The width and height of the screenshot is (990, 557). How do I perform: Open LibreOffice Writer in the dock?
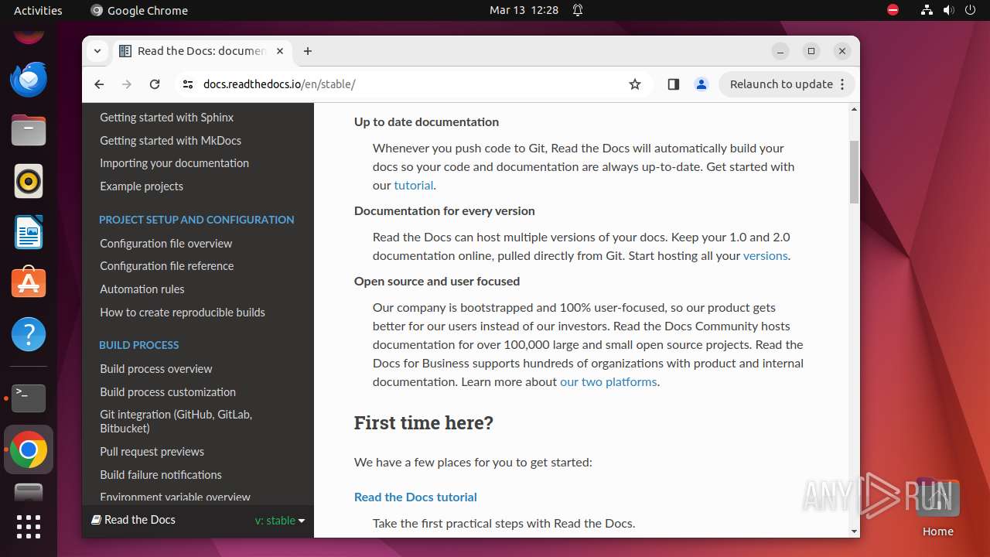[29, 232]
